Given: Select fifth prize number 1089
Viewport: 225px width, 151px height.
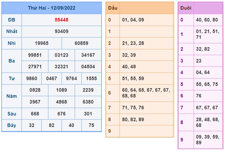Looking at the screenshot, I should tap(62, 90).
